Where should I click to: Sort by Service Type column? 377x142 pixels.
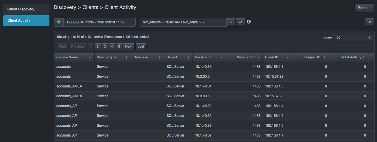112,57
